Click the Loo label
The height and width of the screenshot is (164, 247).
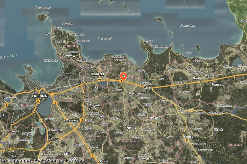[95, 88]
